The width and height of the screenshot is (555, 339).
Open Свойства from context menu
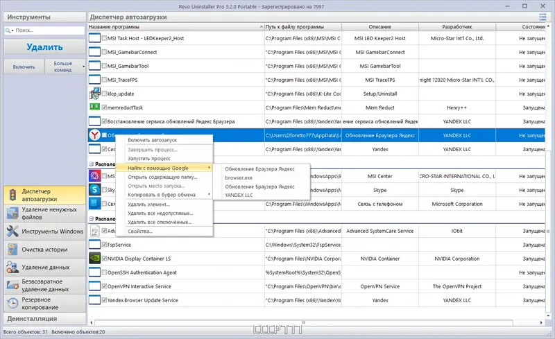point(140,232)
